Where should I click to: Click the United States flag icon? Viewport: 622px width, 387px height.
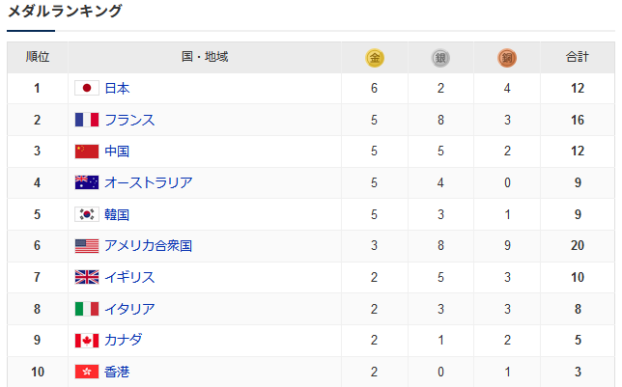(x=87, y=246)
